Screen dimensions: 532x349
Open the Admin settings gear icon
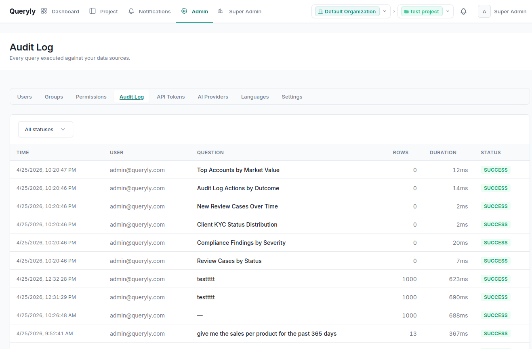tap(184, 11)
